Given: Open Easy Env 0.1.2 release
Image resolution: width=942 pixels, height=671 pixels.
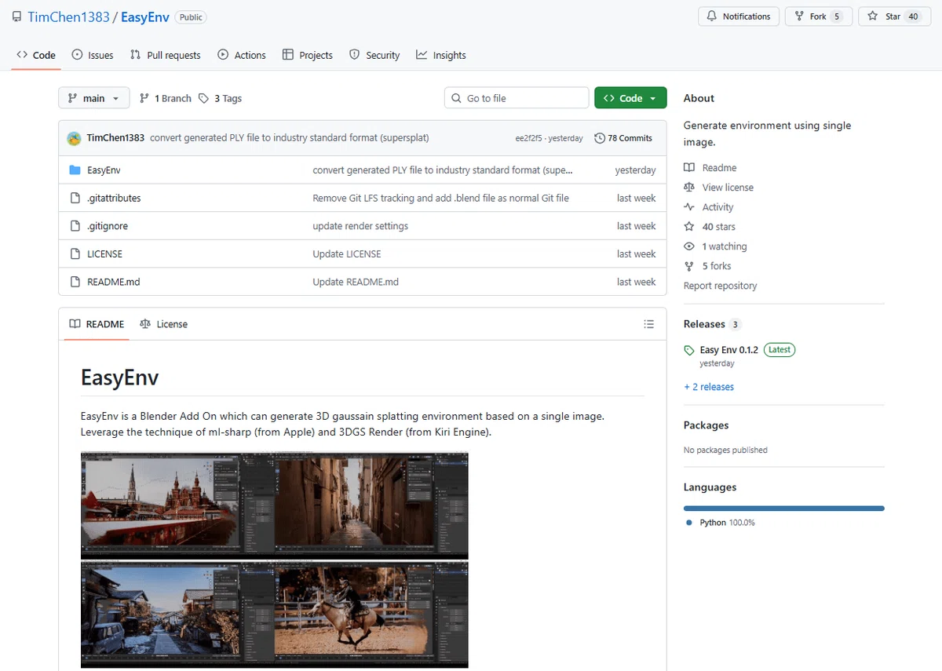Looking at the screenshot, I should pyautogui.click(x=729, y=350).
